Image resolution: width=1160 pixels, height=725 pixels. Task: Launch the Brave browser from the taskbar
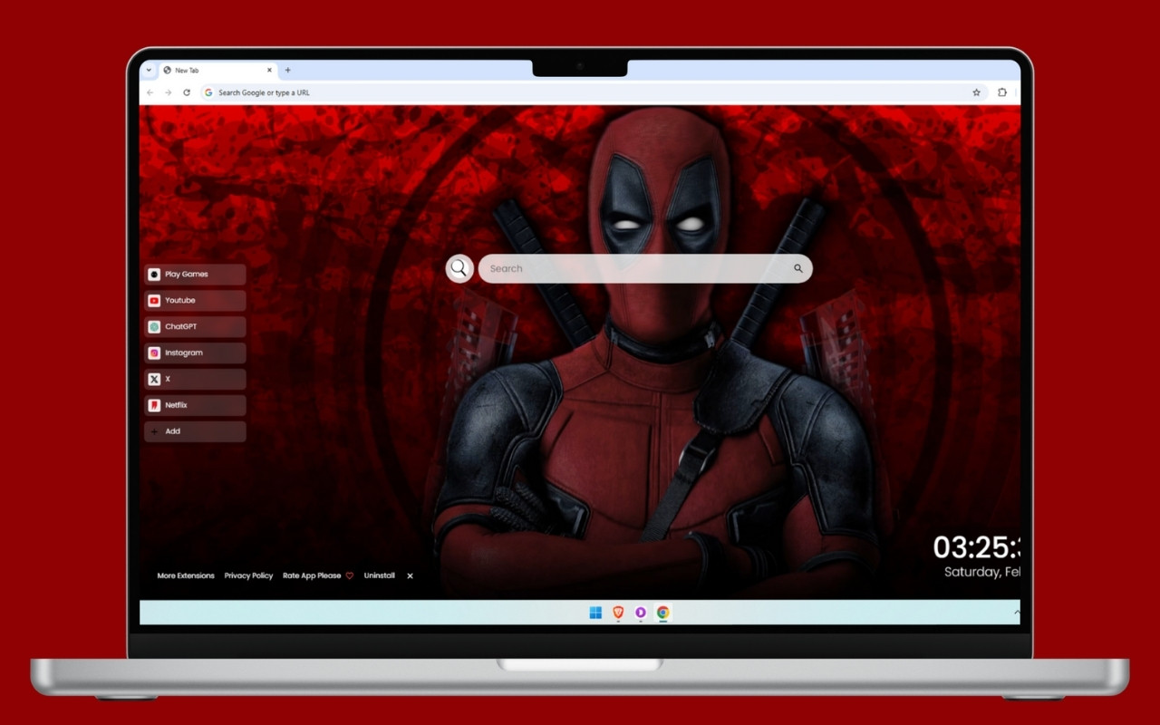[x=618, y=613]
